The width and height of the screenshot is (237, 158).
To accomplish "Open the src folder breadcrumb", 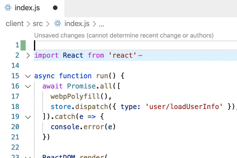I will click(x=38, y=24).
